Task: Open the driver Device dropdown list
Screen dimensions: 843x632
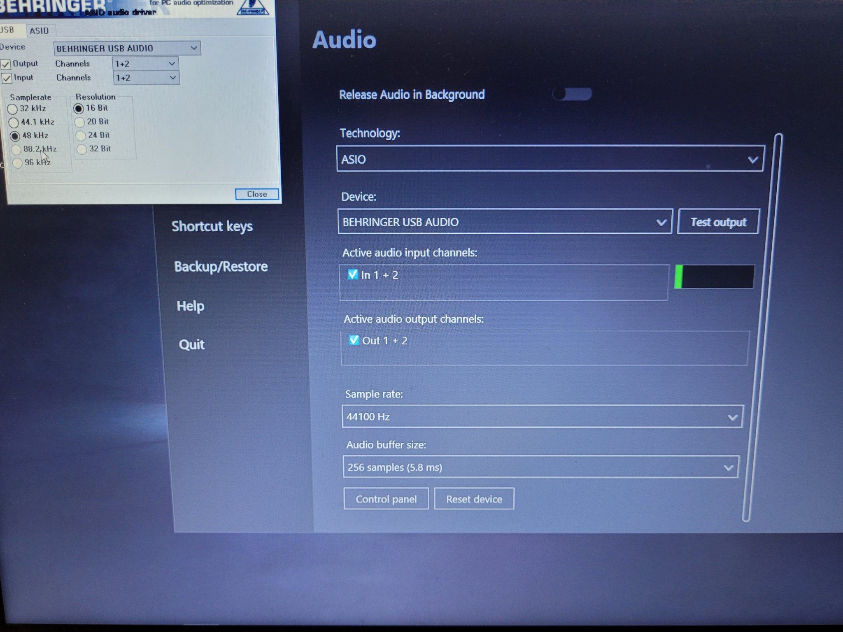Action: point(127,49)
